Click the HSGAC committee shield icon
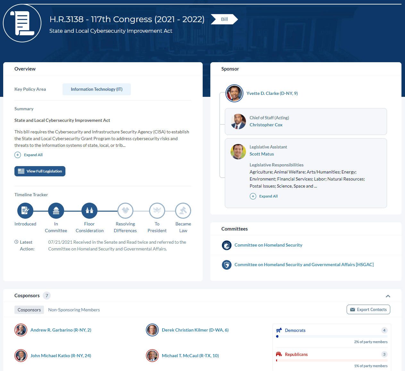 tap(227, 265)
